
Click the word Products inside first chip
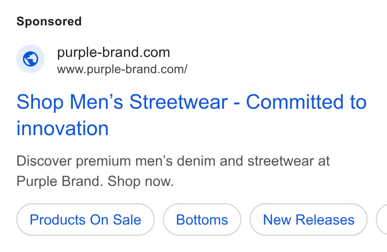click(58, 219)
